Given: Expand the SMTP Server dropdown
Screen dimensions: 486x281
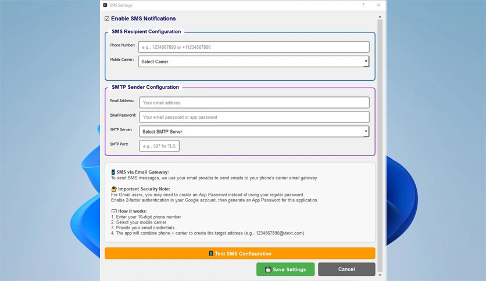Looking at the screenshot, I should 254,132.
